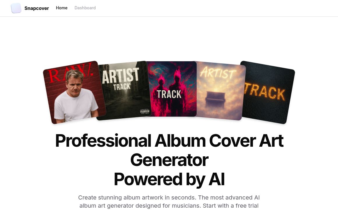This screenshot has height=210, width=338.
Task: Go to the Dashboard navigation link
Action: point(85,8)
